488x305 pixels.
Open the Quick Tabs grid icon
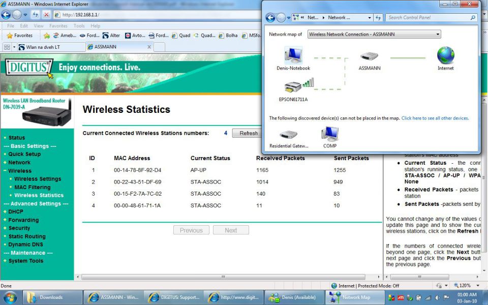[7, 47]
